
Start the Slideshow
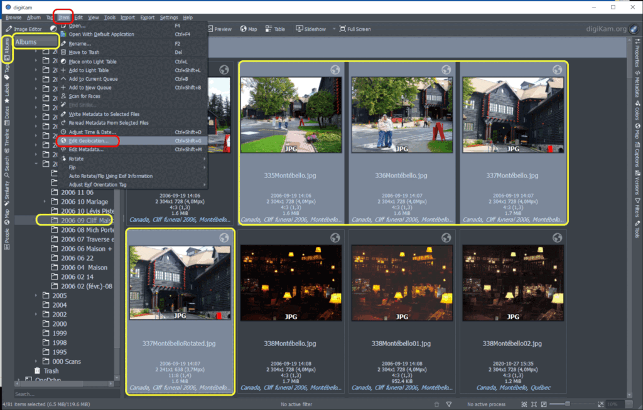[x=311, y=29]
